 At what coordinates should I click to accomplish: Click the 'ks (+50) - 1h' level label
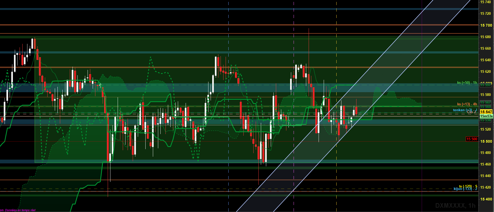(467, 83)
